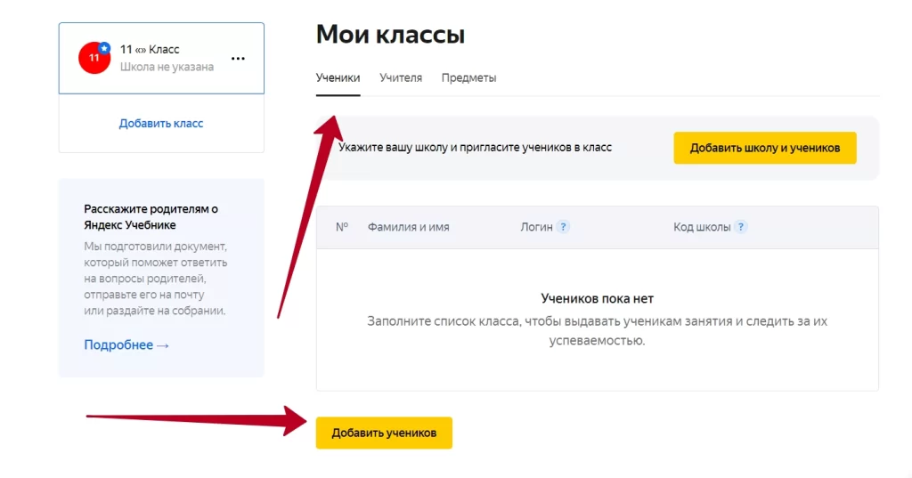The width and height of the screenshot is (912, 478).
Task: Click the Учеников пока нет message
Action: pyautogui.click(x=597, y=299)
